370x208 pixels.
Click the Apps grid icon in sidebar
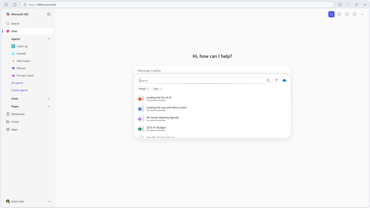(x=8, y=130)
